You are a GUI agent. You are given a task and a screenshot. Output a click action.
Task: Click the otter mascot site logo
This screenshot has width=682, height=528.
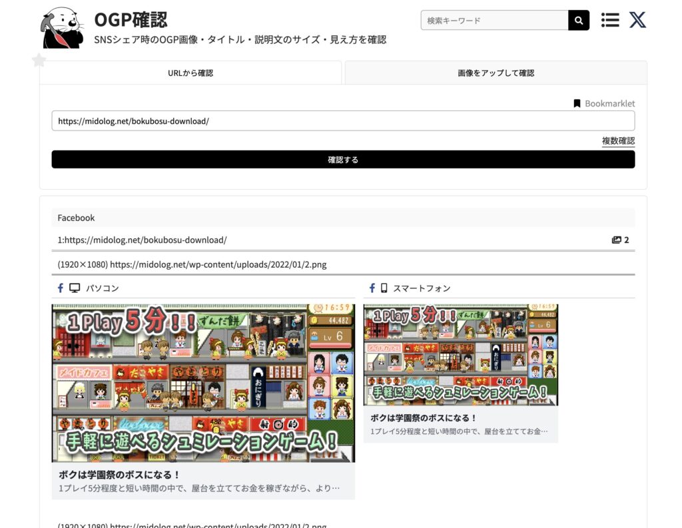[62, 28]
